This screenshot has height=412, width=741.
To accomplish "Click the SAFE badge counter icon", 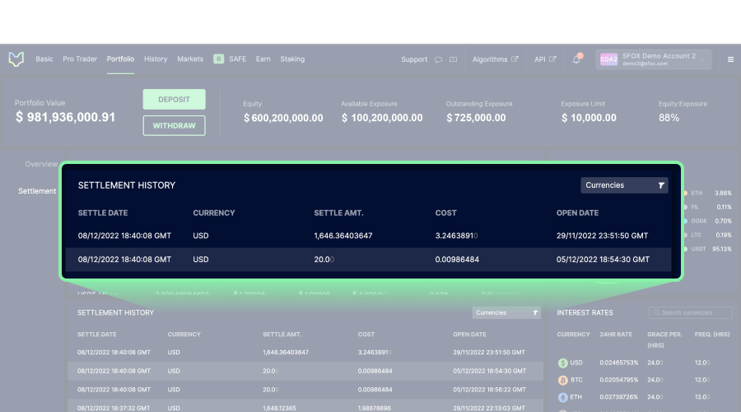I will 218,59.
